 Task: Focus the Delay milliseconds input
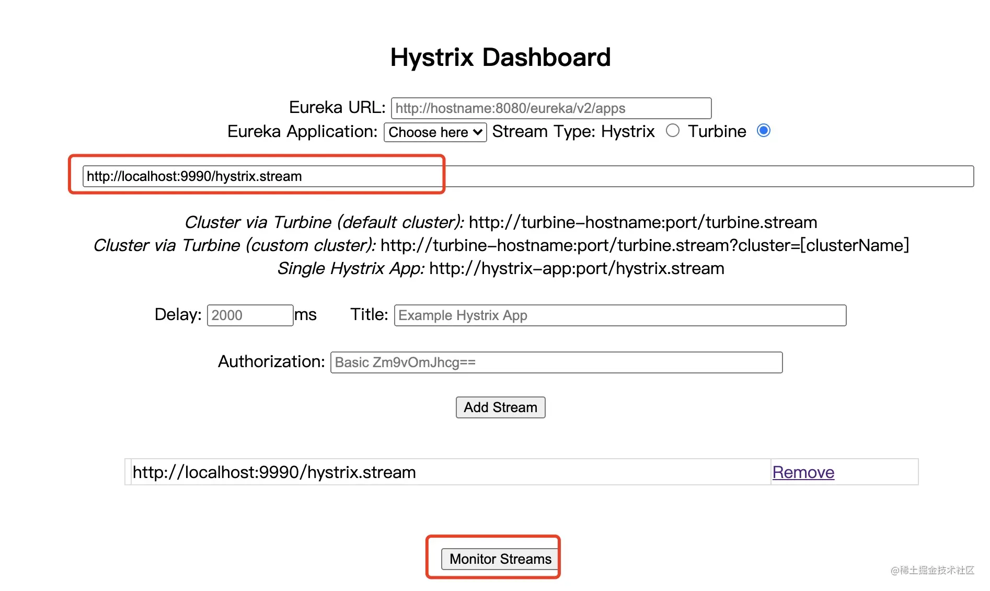[250, 315]
